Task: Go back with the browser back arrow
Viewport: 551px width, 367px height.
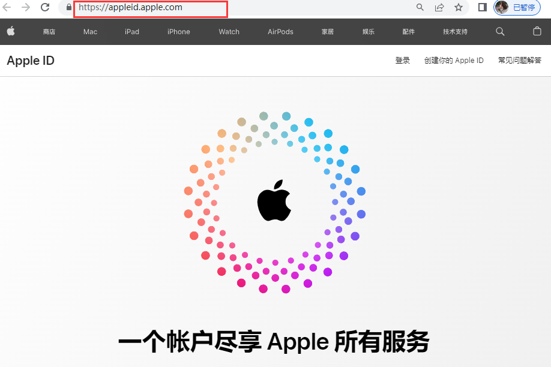Action: 7,7
